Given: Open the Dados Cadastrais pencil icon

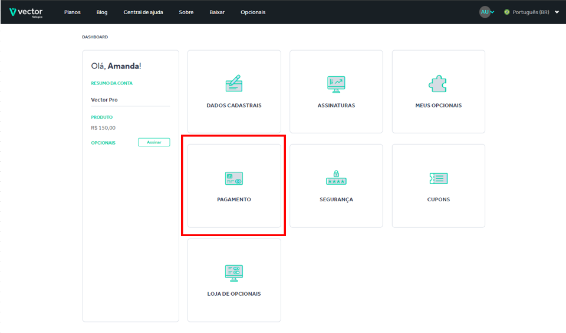Looking at the screenshot, I should pyautogui.click(x=234, y=83).
